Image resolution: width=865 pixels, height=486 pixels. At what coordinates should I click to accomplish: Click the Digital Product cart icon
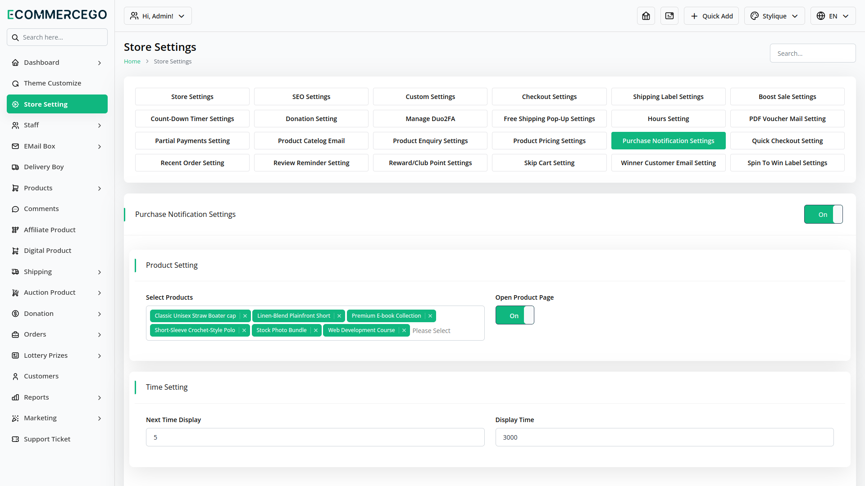click(x=15, y=251)
